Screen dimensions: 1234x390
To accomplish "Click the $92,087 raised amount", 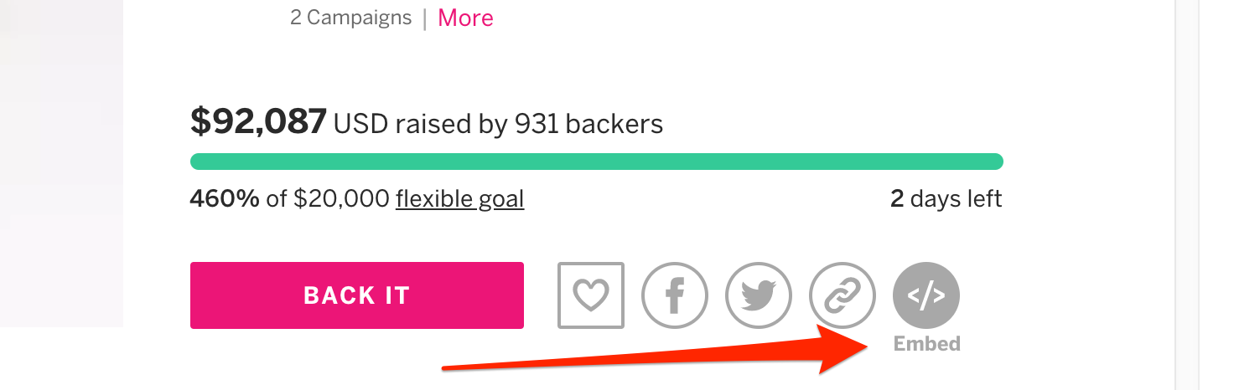I will tap(258, 122).
